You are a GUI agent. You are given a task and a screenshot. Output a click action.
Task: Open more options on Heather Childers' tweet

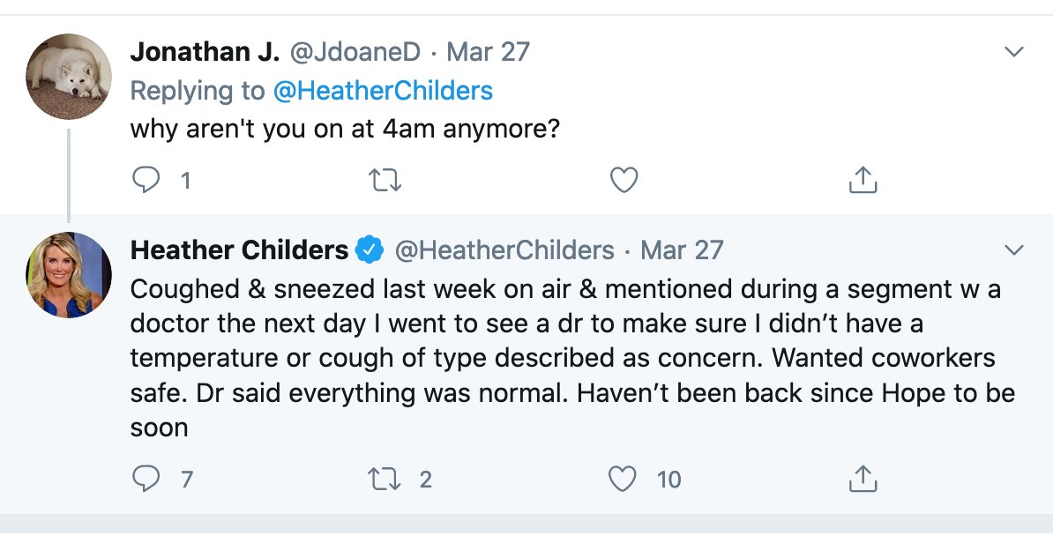[1013, 250]
